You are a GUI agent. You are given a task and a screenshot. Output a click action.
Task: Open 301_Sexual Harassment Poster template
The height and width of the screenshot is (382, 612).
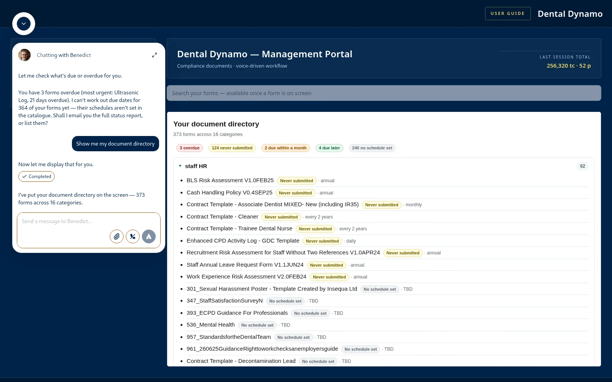(x=272, y=289)
